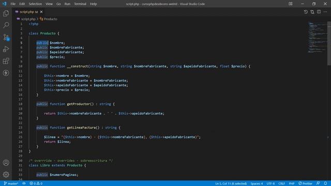Click the selected 'public' keyword on line 5
Image resolution: width=331 pixels, height=186 pixels.
pos(42,43)
